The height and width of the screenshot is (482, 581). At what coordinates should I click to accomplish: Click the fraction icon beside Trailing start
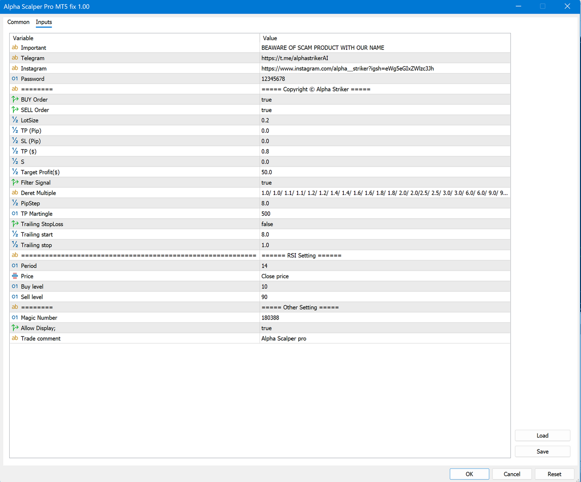[x=15, y=235]
